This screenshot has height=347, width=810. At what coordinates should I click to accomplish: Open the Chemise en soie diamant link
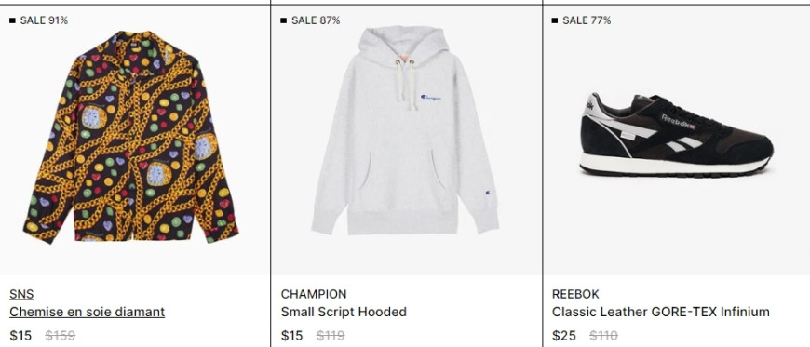click(x=87, y=312)
